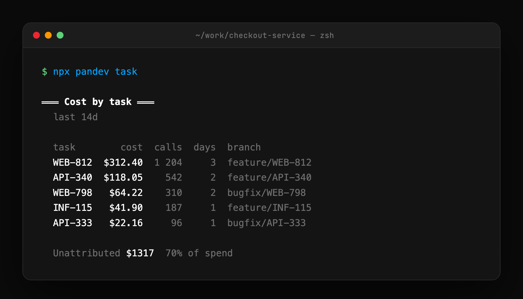Click the 'branch' column header
This screenshot has width=523, height=299.
pos(244,147)
